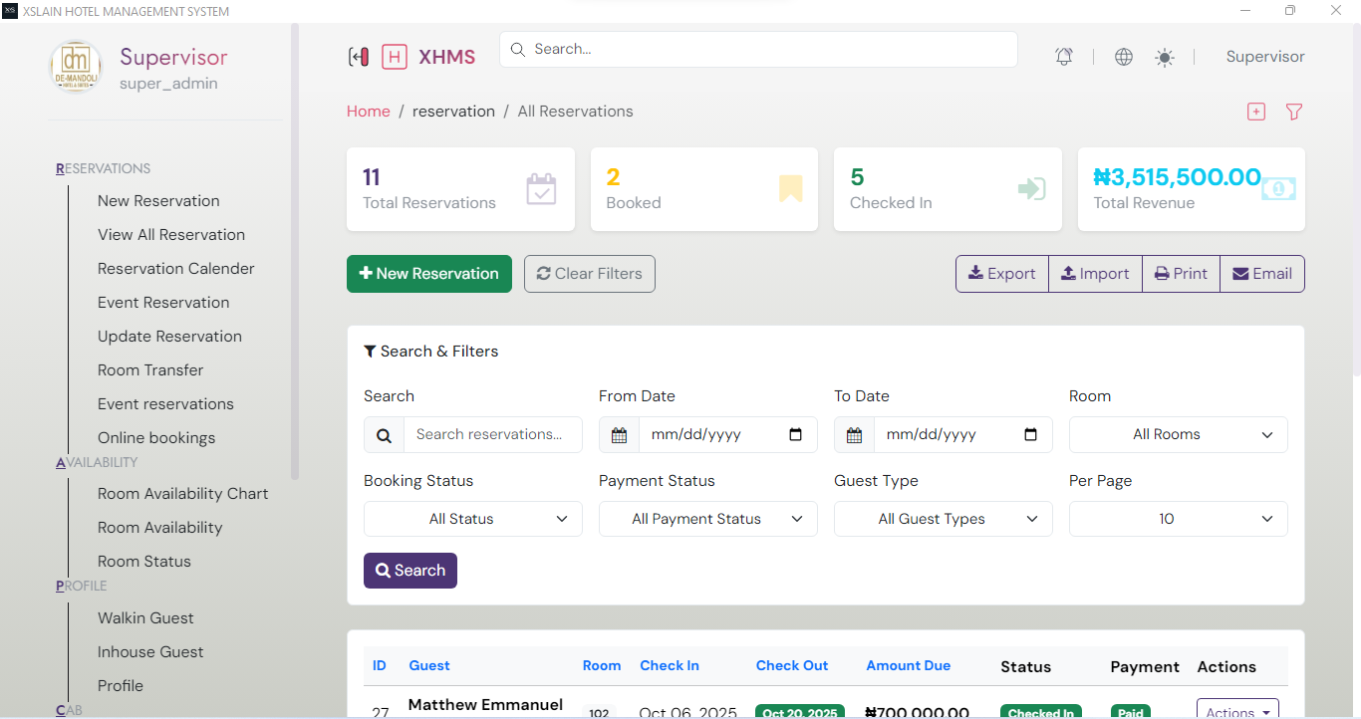Click the New Reservation button

pos(428,273)
